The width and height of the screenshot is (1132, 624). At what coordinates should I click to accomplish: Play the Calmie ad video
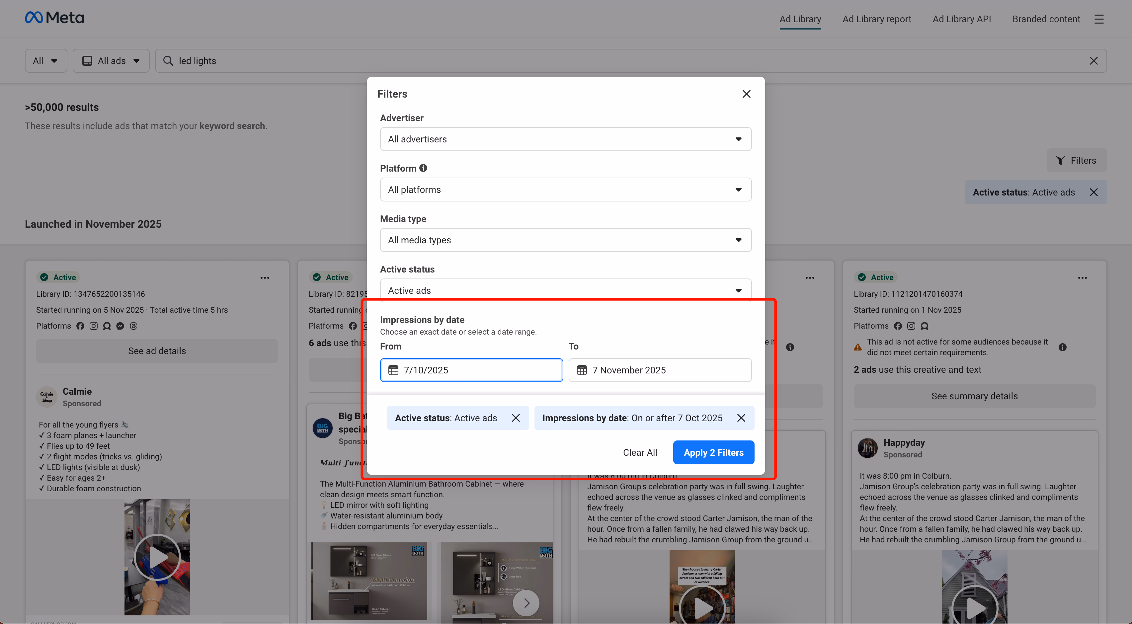point(157,557)
